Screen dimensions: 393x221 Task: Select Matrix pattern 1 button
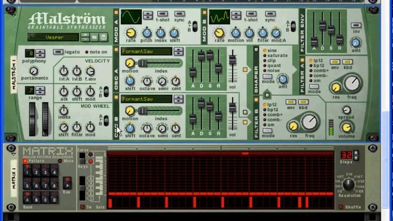(27, 171)
